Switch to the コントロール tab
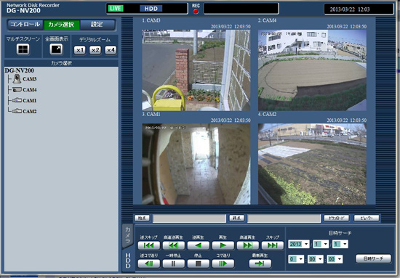400x278 pixels. coord(25,25)
